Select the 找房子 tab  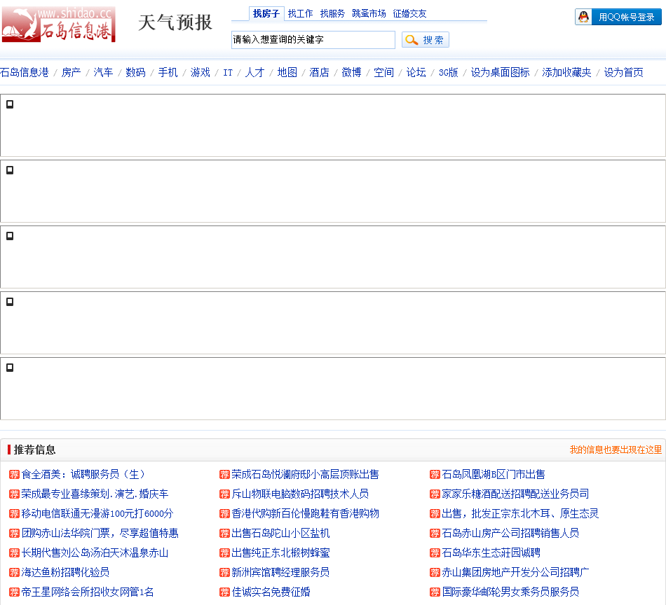pyautogui.click(x=266, y=13)
